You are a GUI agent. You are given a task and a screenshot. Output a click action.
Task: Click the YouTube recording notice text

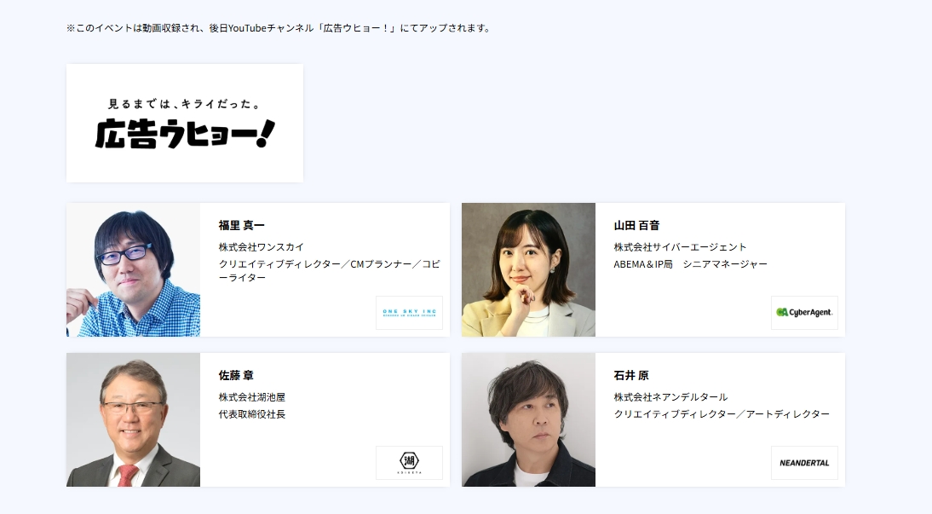[279, 28]
